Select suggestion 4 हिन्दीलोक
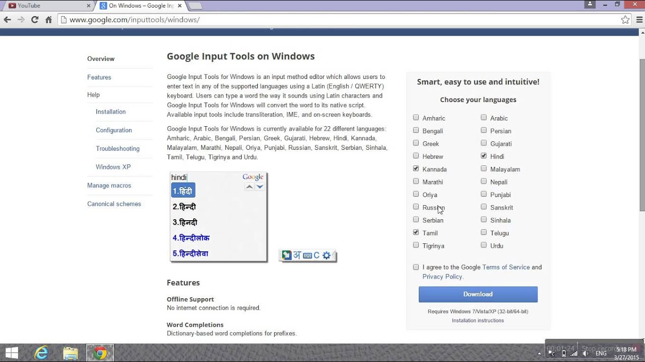This screenshot has height=362, width=645. tap(191, 238)
